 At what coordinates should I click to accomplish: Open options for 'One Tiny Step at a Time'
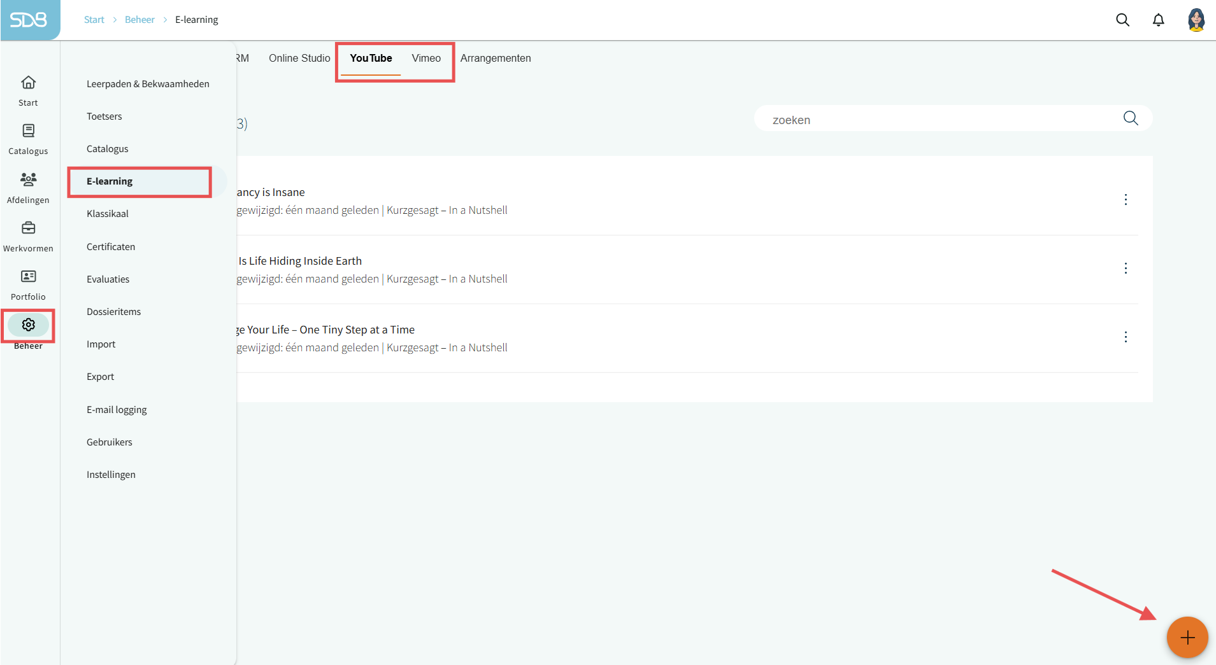(1126, 337)
